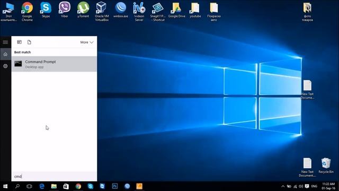The height and width of the screenshot is (191, 339).
Task: Open the hamburger menu in search panel
Action: (x=5, y=42)
